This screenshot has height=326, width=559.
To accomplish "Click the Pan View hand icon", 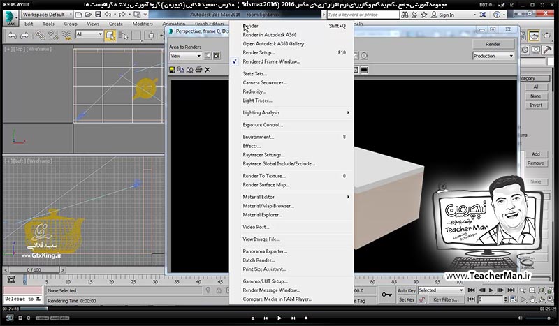I will [x=532, y=299].
